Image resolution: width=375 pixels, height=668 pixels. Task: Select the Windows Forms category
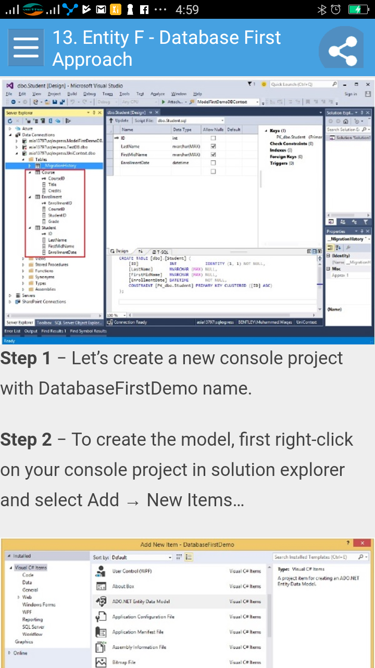pos(39,604)
